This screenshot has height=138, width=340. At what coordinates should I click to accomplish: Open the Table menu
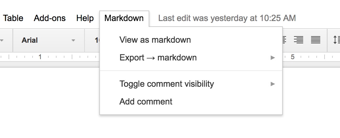click(13, 18)
